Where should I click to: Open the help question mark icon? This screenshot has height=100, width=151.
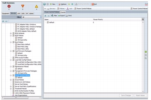(x=69, y=4)
